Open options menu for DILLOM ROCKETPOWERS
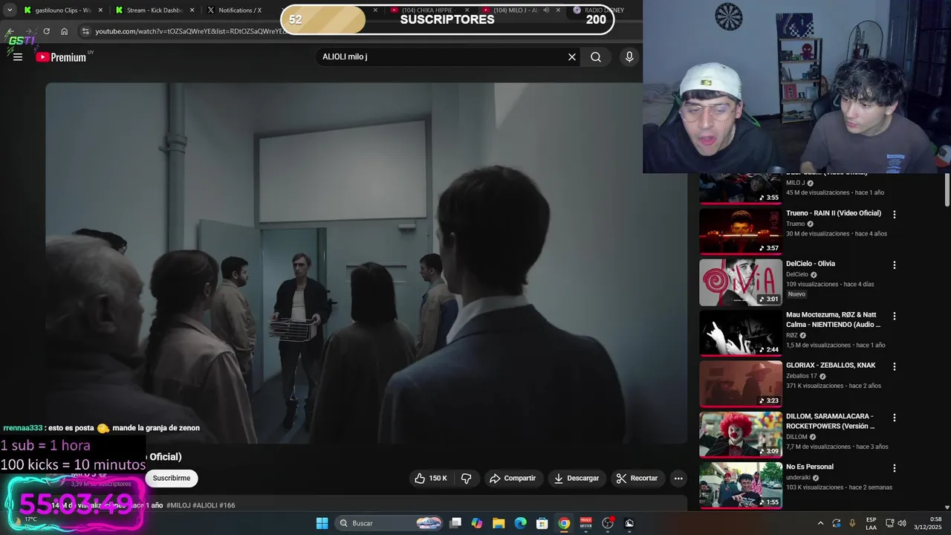Screen dimensions: 951x535 895,418
